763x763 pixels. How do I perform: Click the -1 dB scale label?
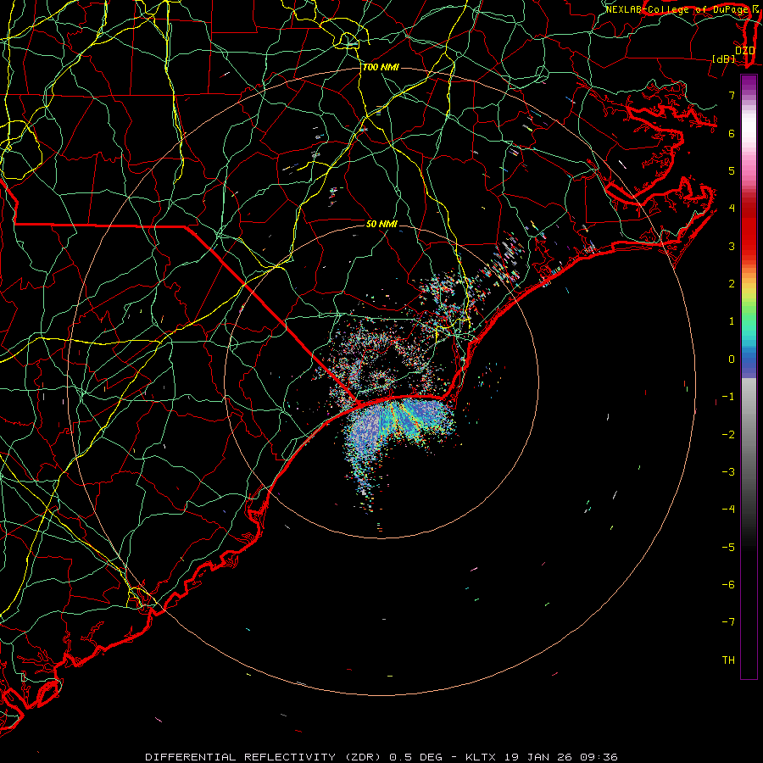click(x=728, y=397)
